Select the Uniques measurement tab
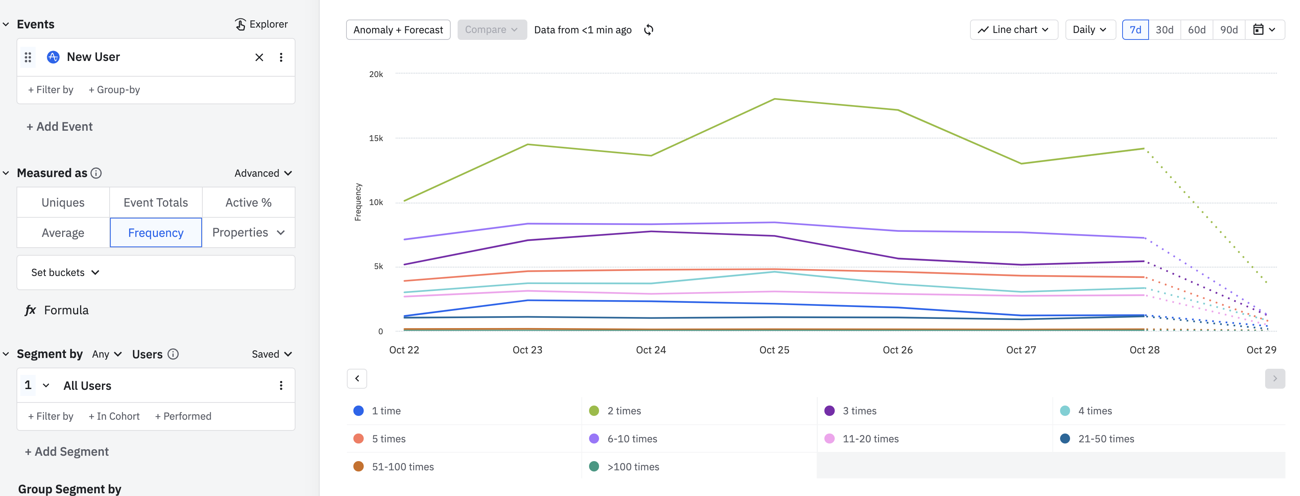1300x496 pixels. click(63, 202)
